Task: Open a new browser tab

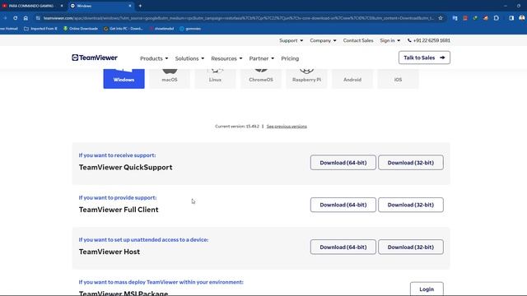Action: 140,6
